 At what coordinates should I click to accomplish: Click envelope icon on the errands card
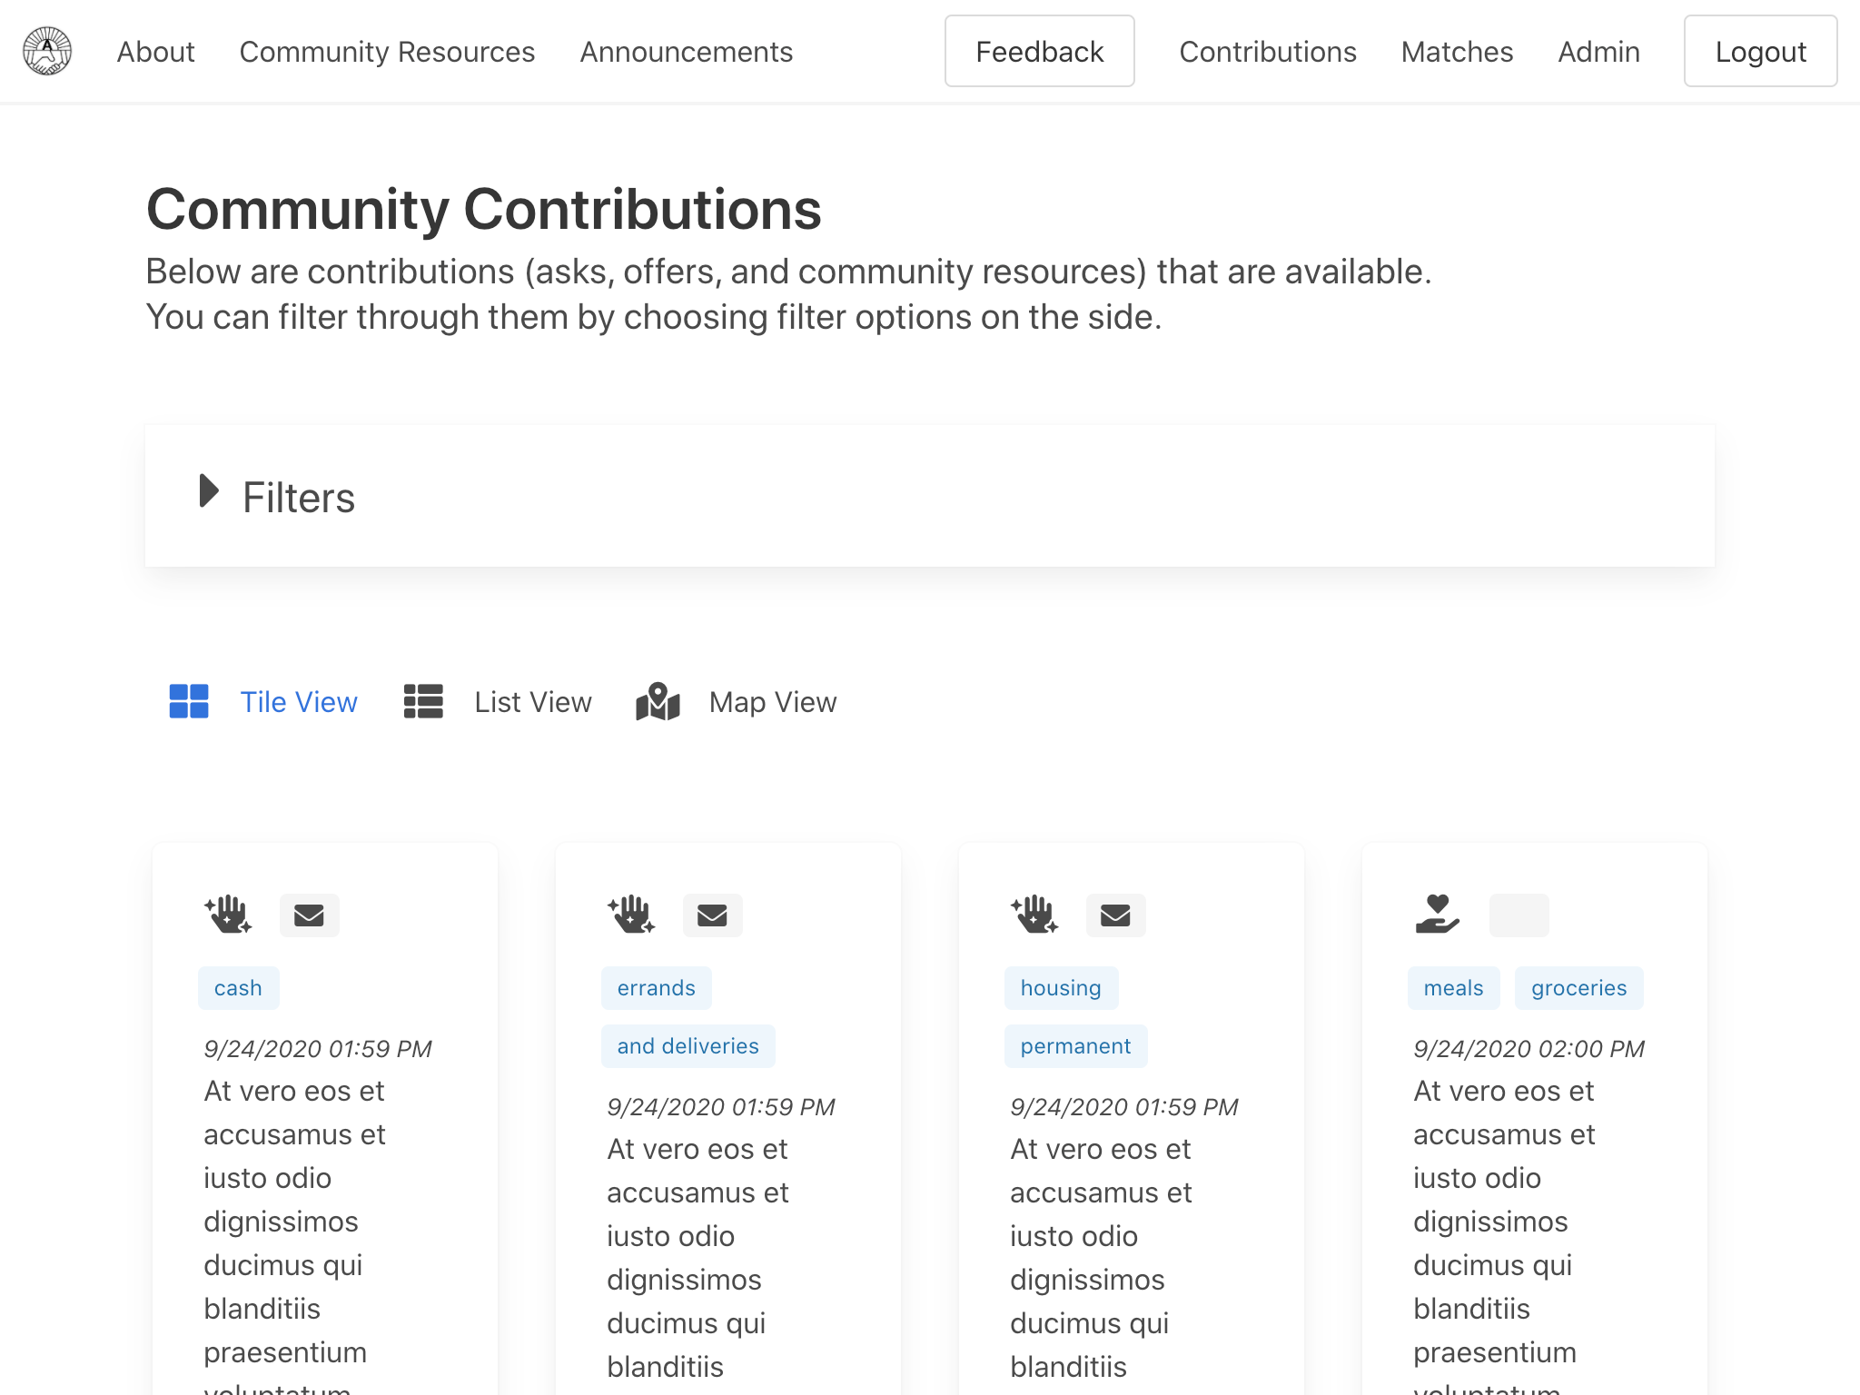[712, 915]
